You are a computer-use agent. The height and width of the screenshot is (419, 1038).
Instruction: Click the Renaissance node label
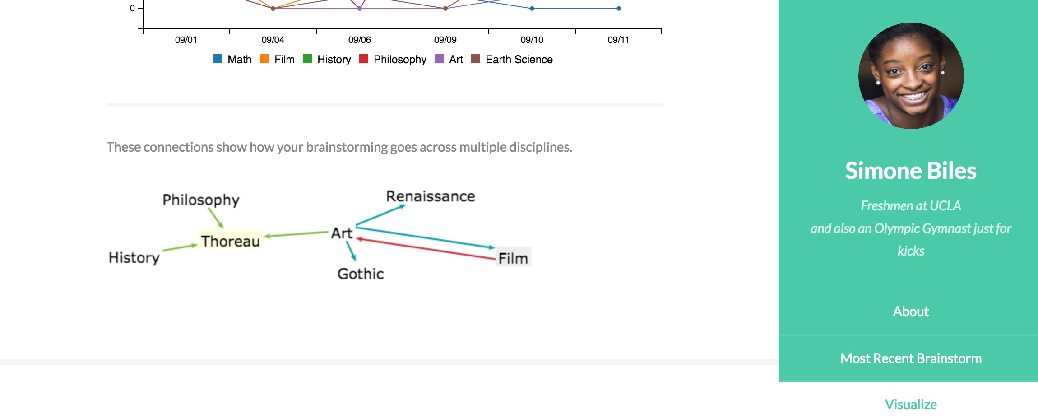tap(431, 196)
